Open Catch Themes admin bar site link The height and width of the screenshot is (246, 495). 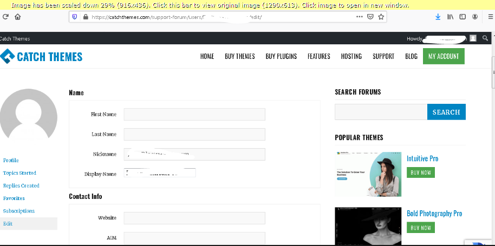[x=15, y=39]
